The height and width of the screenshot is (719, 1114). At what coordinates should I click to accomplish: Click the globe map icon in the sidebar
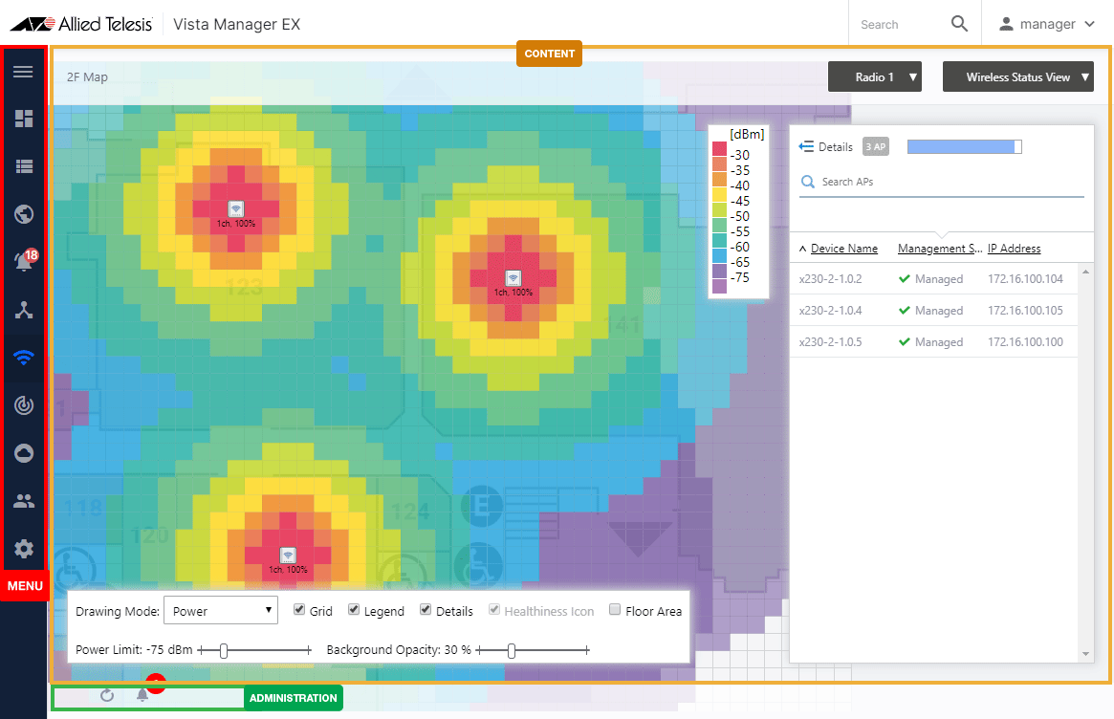24,213
